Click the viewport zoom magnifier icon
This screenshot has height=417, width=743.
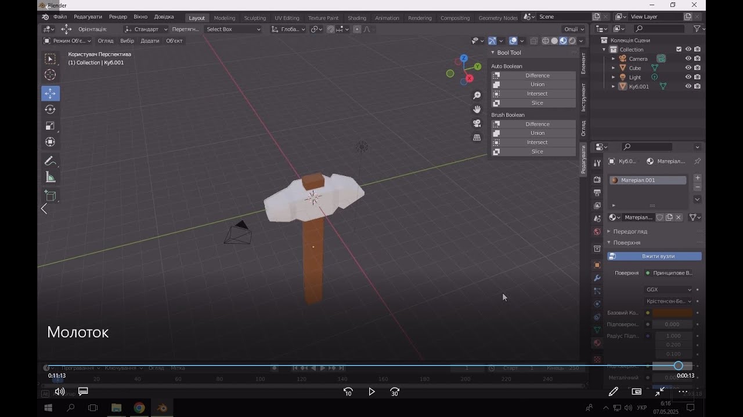point(477,95)
